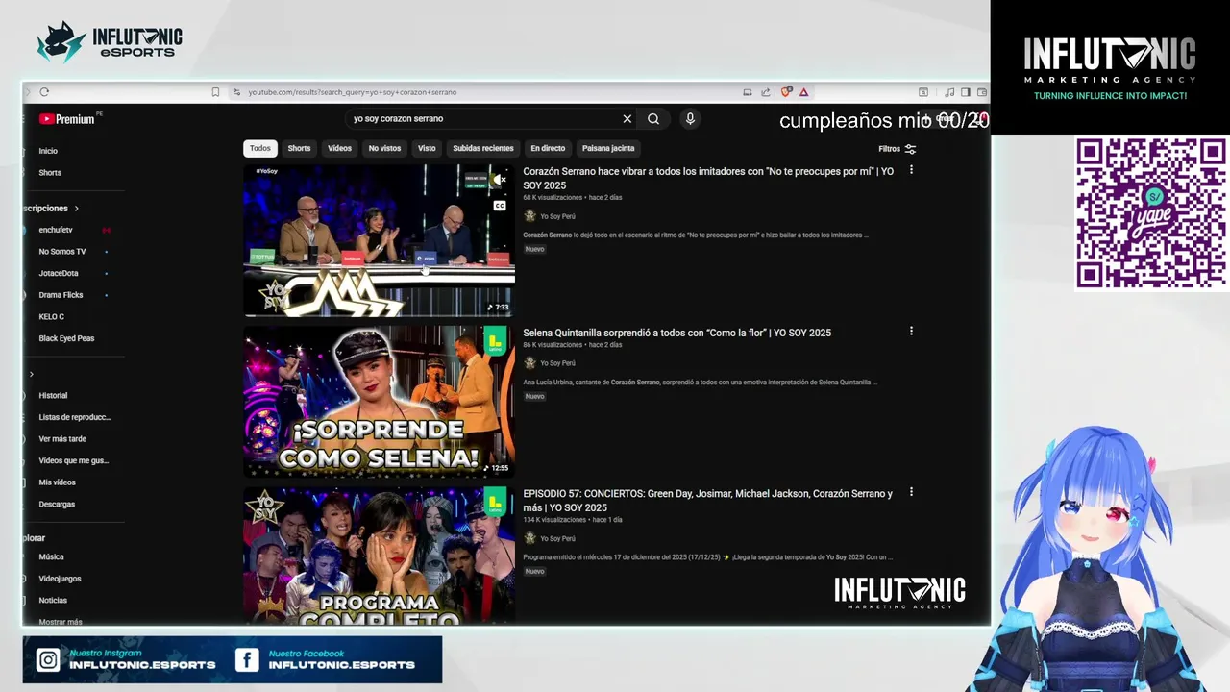
Task: Open the browser wallet icon
Action: click(x=982, y=92)
